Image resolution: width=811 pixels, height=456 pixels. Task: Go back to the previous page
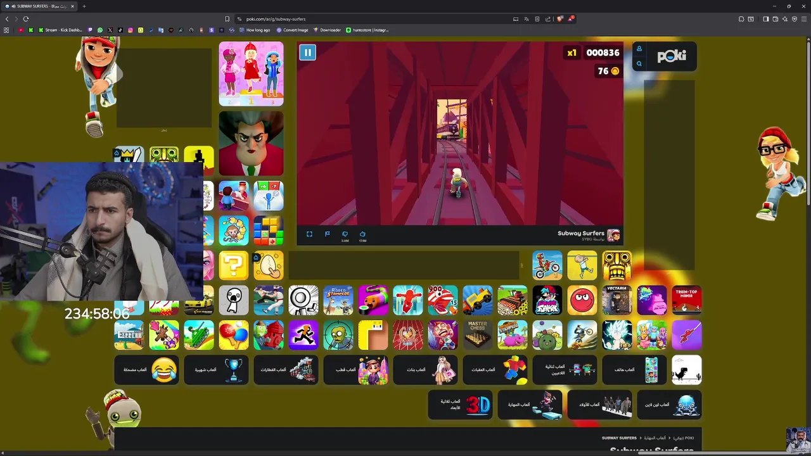pyautogui.click(x=7, y=19)
